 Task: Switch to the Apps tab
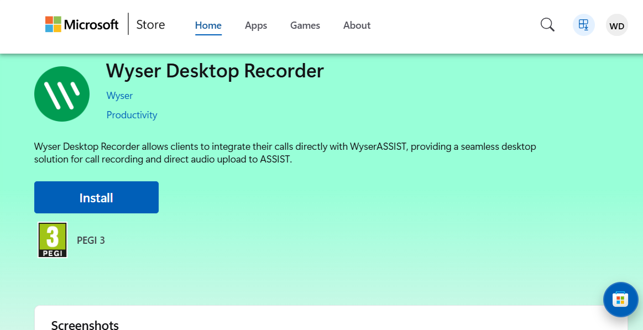[256, 25]
